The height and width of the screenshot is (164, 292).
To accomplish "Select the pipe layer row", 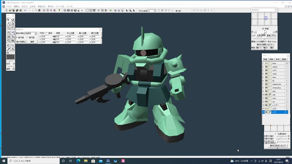I will [x=275, y=91].
